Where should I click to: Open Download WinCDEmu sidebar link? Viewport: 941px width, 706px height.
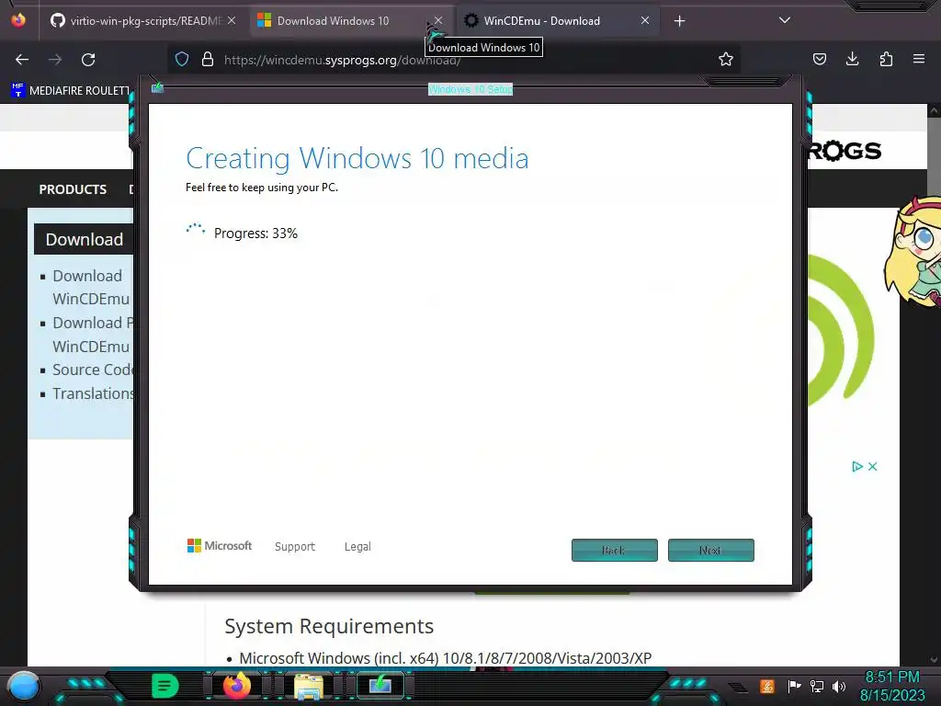(91, 287)
